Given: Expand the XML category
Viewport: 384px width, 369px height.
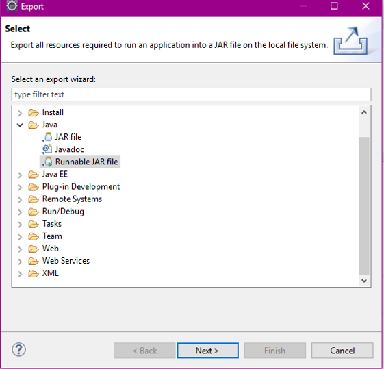Looking at the screenshot, I should (x=20, y=274).
